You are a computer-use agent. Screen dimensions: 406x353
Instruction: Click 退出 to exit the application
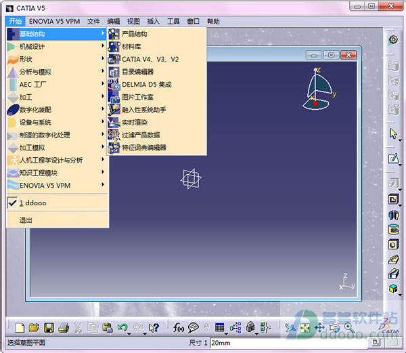click(26, 220)
